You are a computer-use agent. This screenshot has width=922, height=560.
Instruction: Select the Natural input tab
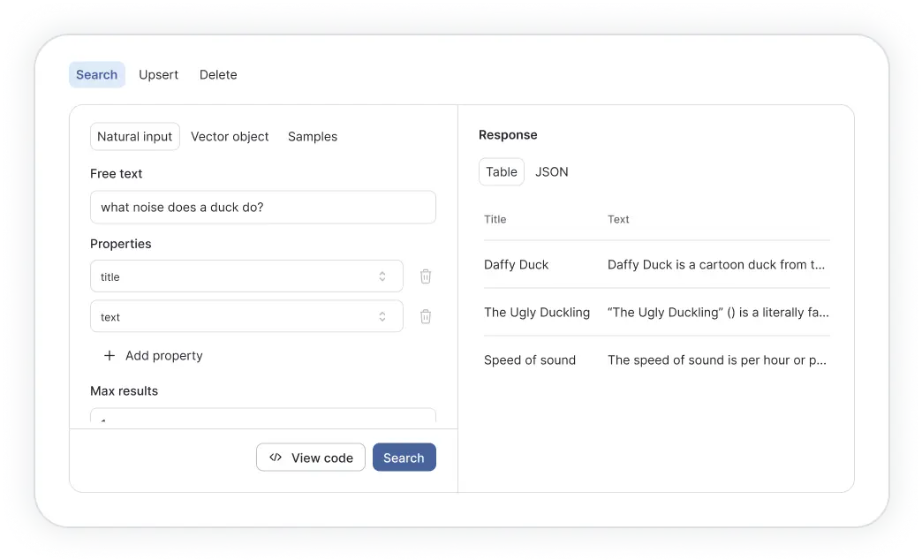point(134,137)
